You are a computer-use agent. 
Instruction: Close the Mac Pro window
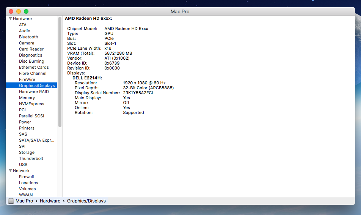[11, 11]
